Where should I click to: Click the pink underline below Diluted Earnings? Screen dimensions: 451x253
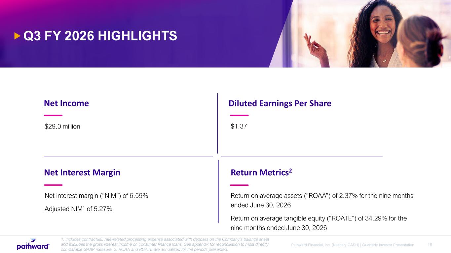pos(239,115)
